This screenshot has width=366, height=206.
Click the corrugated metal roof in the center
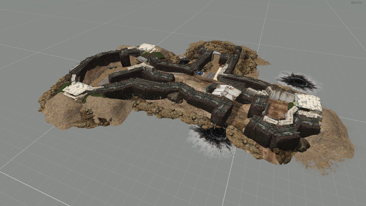coord(227,92)
